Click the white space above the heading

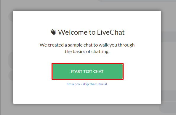87,20
